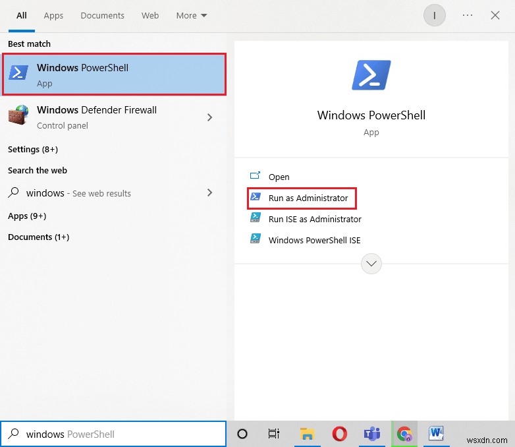Image resolution: width=515 pixels, height=447 pixels.
Task: Open Task View on the taskbar
Action: coord(273,434)
